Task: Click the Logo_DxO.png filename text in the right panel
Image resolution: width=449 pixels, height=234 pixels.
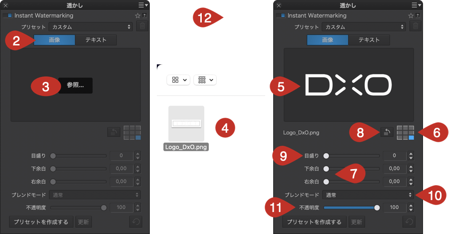Action: pyautogui.click(x=301, y=132)
